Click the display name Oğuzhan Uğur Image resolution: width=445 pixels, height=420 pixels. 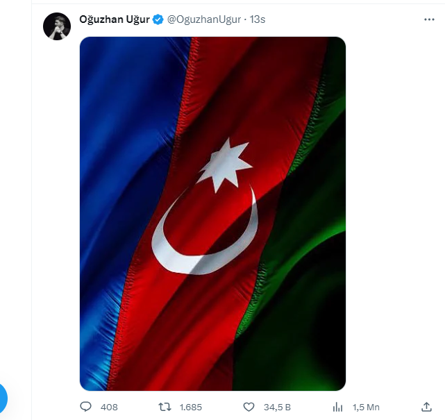(x=115, y=19)
